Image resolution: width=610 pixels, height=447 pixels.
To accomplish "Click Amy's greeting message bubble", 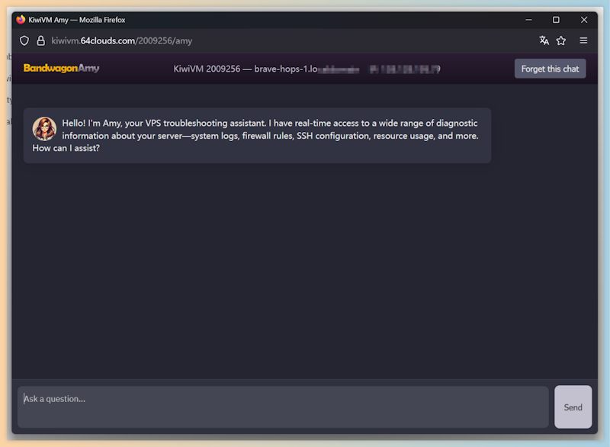I will click(x=257, y=135).
